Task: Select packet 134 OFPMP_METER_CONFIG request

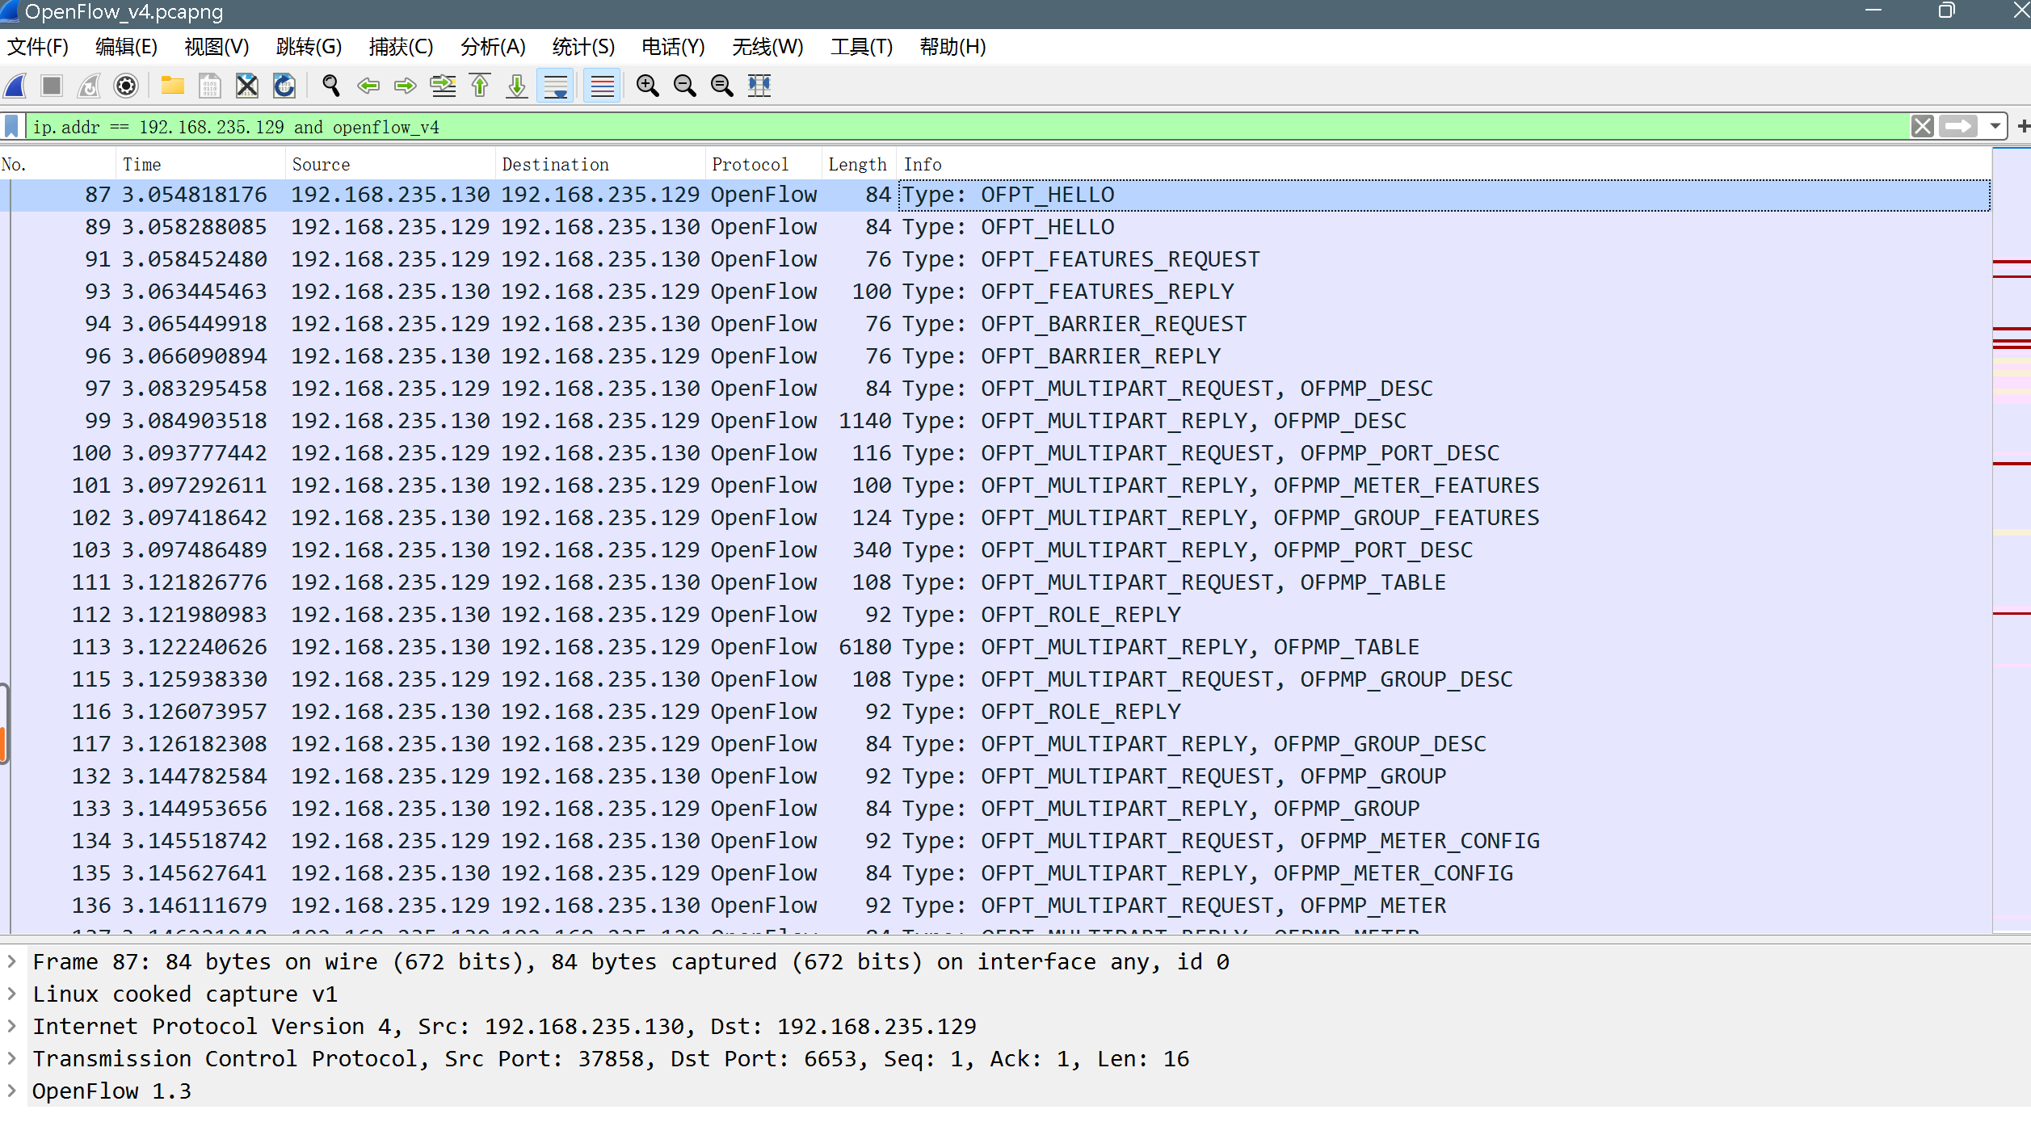Action: (995, 841)
